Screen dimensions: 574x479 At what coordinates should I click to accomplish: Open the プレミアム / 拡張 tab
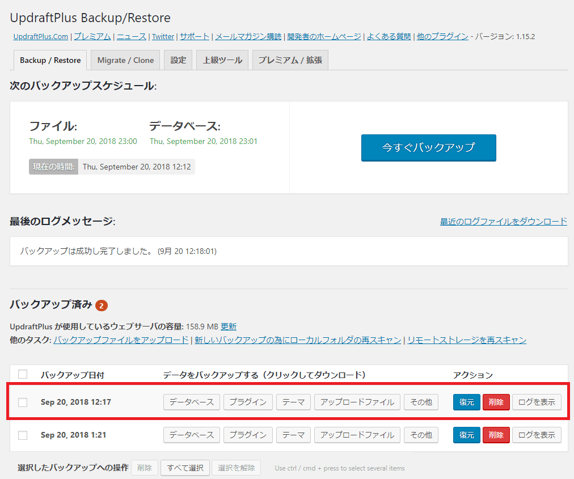click(x=290, y=60)
